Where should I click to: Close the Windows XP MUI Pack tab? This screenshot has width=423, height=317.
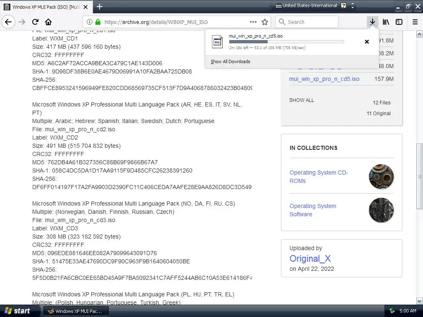pyautogui.click(x=86, y=7)
